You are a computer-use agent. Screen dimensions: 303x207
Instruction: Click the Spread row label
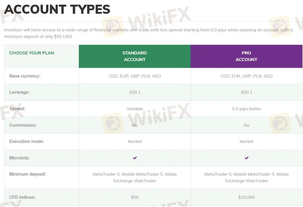pyautogui.click(x=17, y=109)
